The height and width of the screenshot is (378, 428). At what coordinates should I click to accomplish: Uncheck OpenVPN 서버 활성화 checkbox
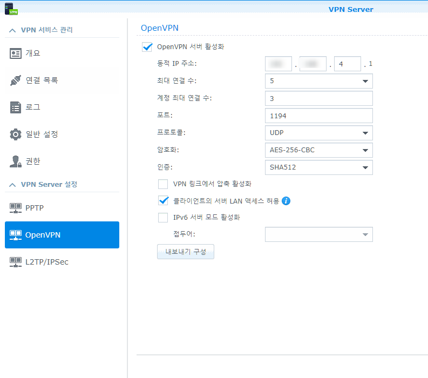pyautogui.click(x=147, y=47)
